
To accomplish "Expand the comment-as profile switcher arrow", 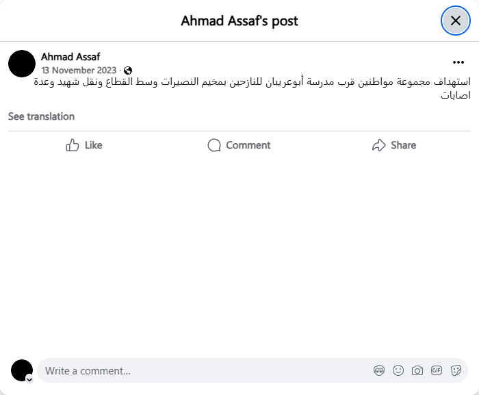I will point(29,379).
